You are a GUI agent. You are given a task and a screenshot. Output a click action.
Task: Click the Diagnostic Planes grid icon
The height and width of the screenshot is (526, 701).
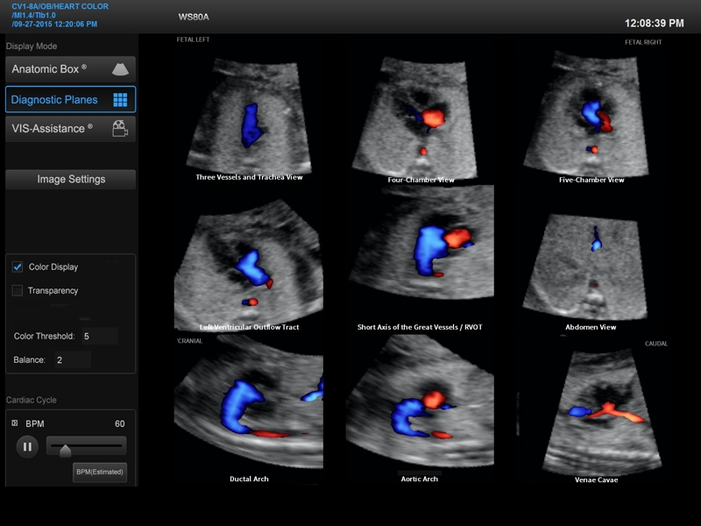120,100
